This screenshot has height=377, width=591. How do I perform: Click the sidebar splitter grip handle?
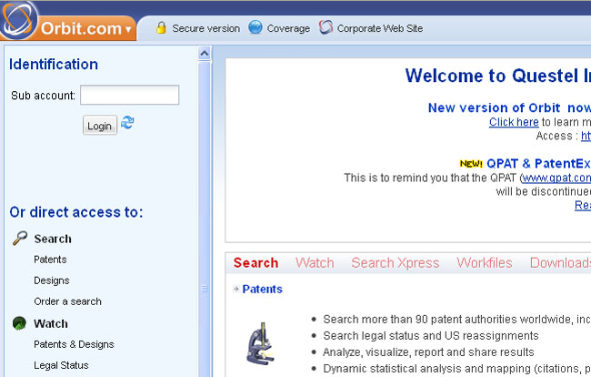(205, 289)
